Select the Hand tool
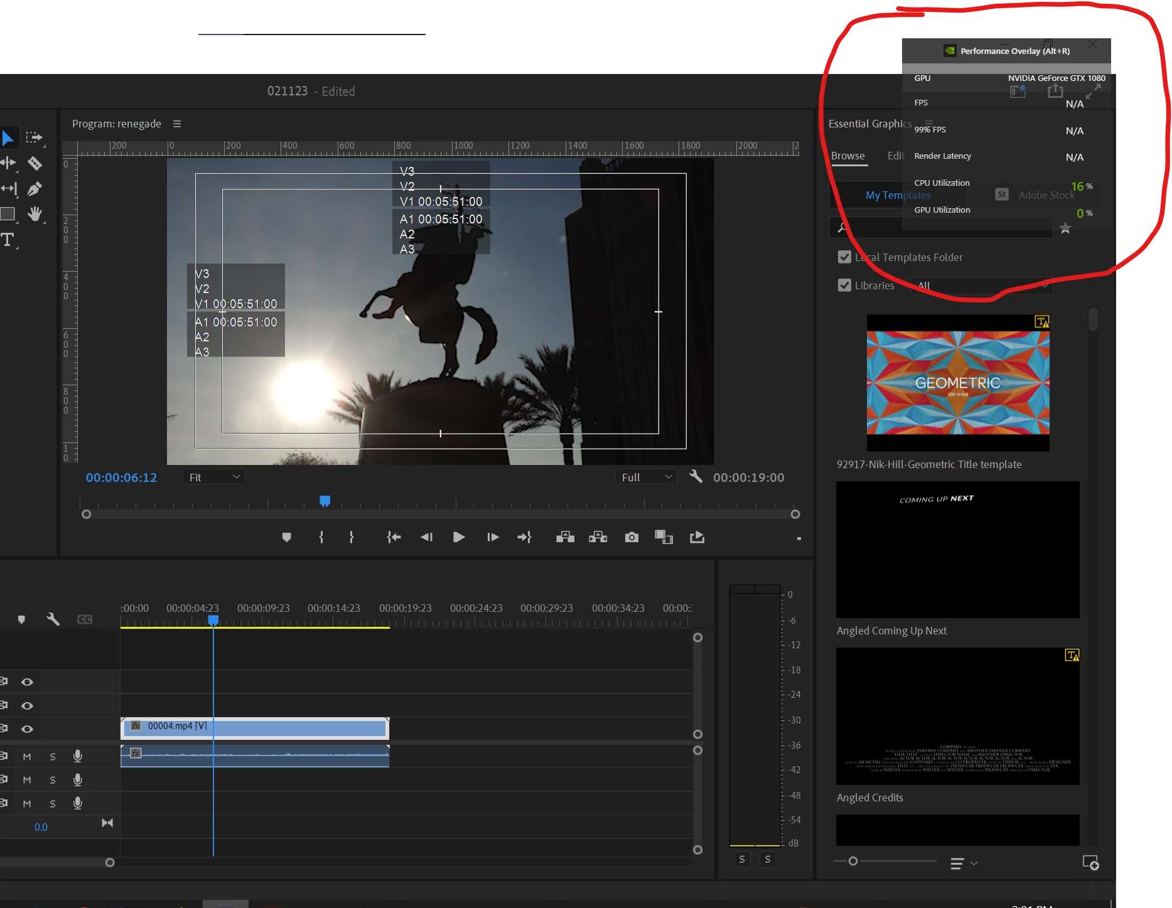 pyautogui.click(x=35, y=214)
